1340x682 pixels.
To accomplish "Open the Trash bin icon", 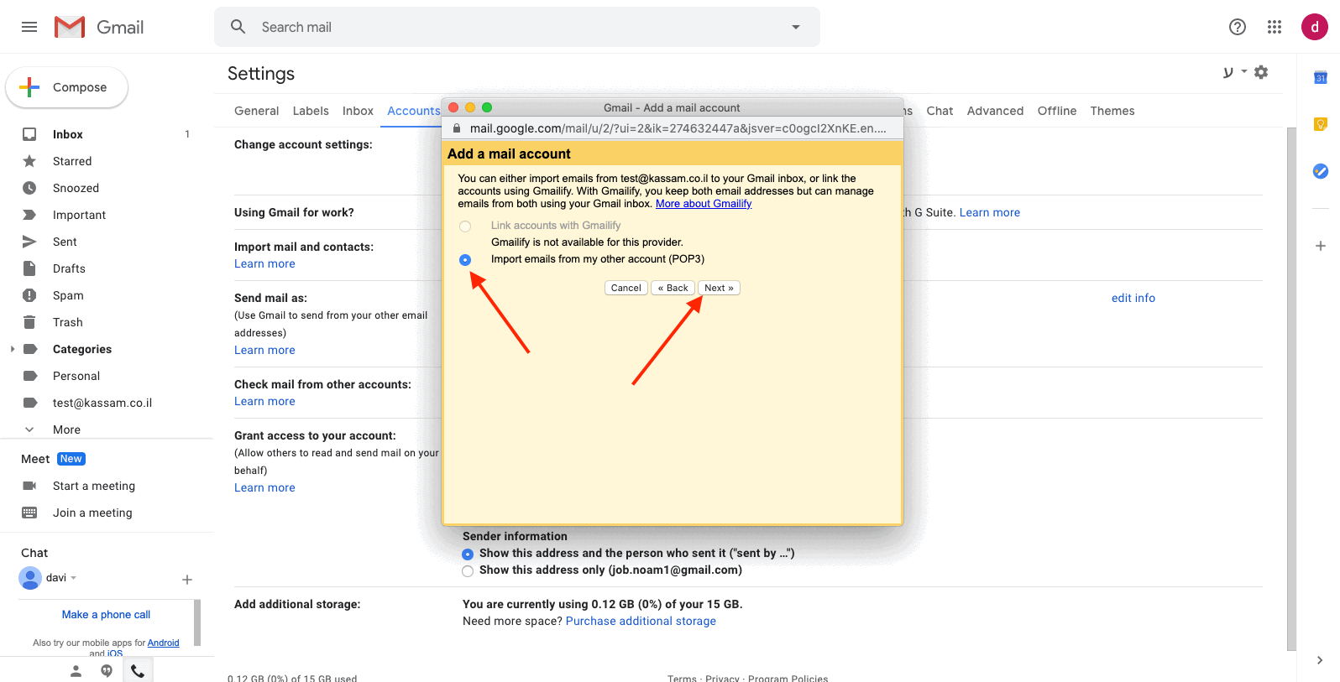I will coord(29,322).
